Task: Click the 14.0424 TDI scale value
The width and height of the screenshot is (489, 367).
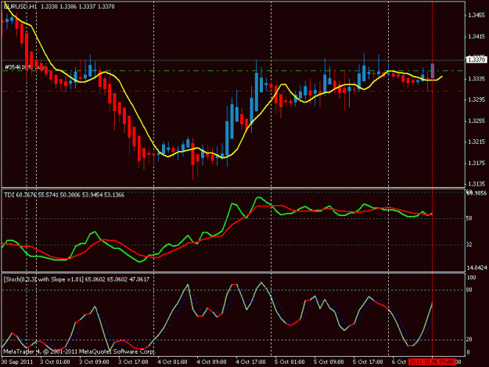Action: pos(476,268)
